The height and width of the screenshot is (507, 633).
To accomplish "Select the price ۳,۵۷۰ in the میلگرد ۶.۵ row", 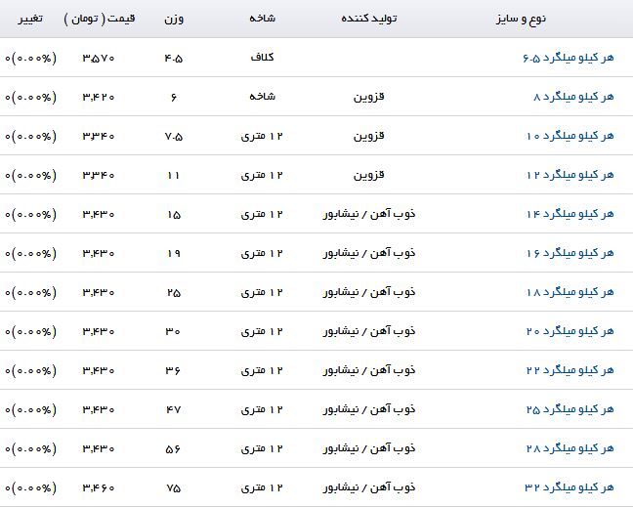I will (99, 59).
